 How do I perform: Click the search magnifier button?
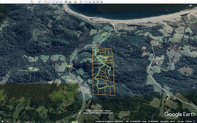tap(32, 2)
